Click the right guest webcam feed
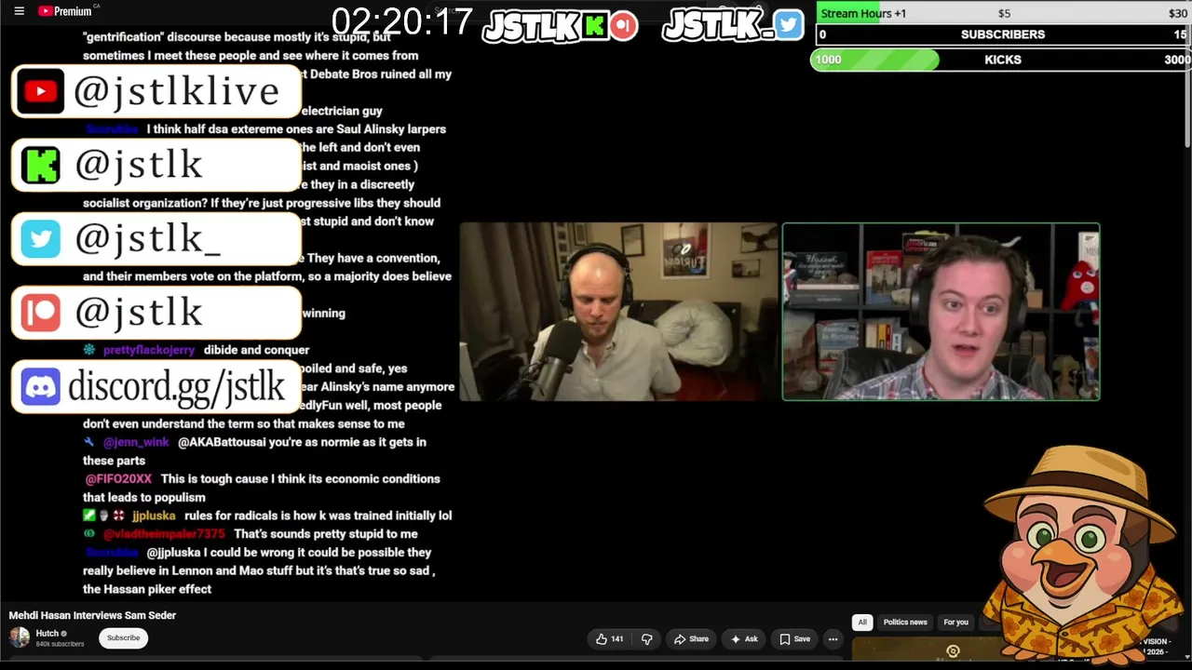1192x670 pixels. pyautogui.click(x=941, y=312)
